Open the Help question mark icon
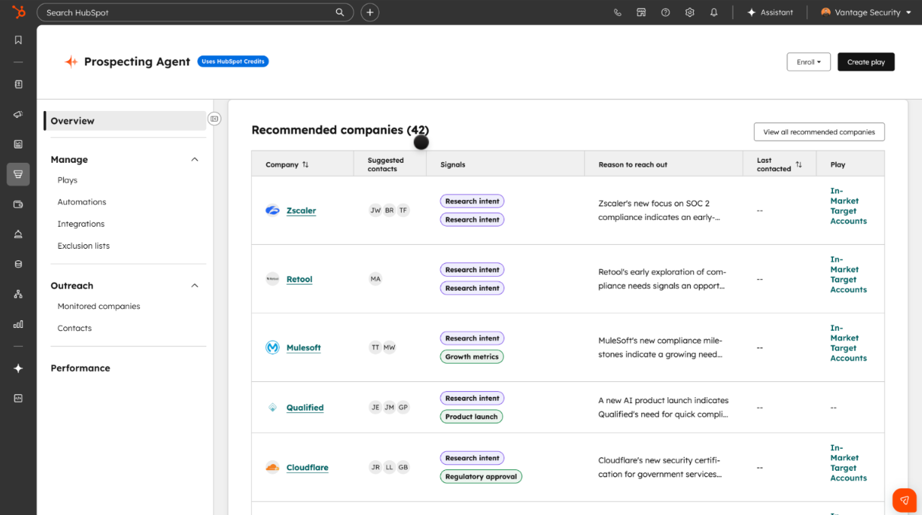The width and height of the screenshot is (922, 515). coord(666,12)
